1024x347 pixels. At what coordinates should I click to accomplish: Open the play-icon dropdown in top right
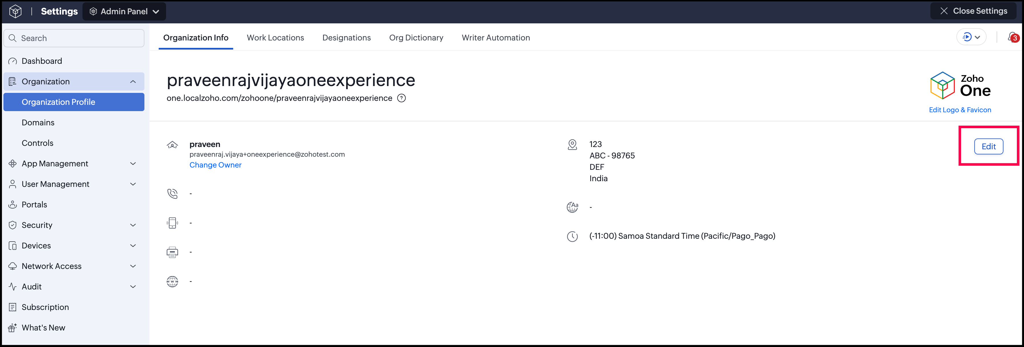point(971,37)
